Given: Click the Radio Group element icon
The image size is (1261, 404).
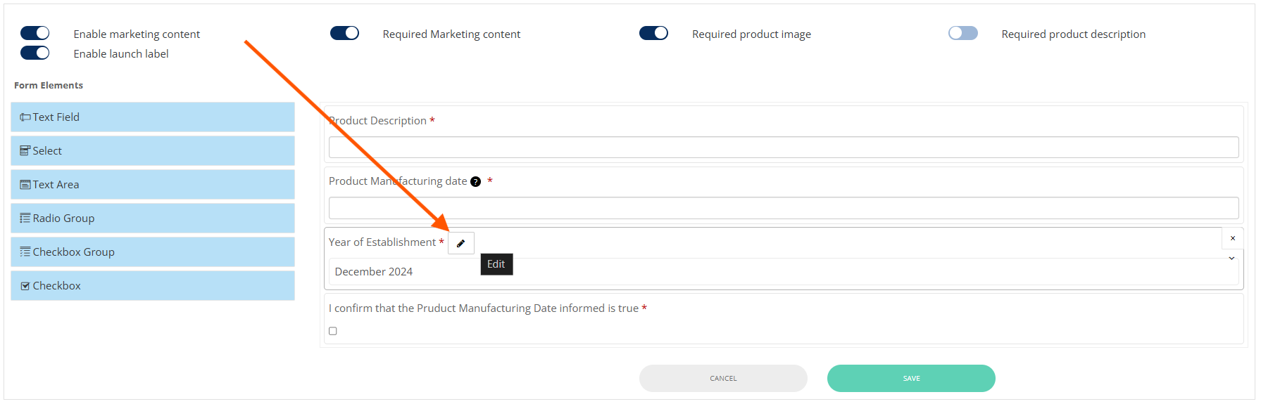Looking at the screenshot, I should pos(25,219).
